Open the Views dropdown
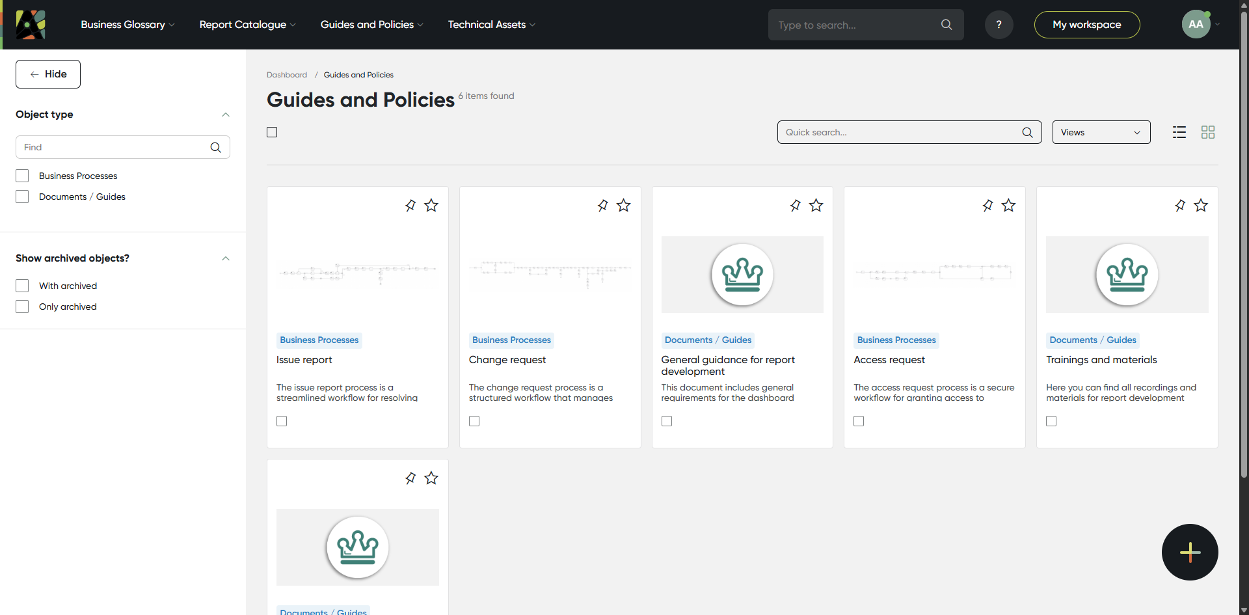1249x615 pixels. (x=1101, y=132)
